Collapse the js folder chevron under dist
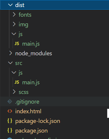Image resolution: width=109 pixels, height=139 pixels. (x=14, y=34)
